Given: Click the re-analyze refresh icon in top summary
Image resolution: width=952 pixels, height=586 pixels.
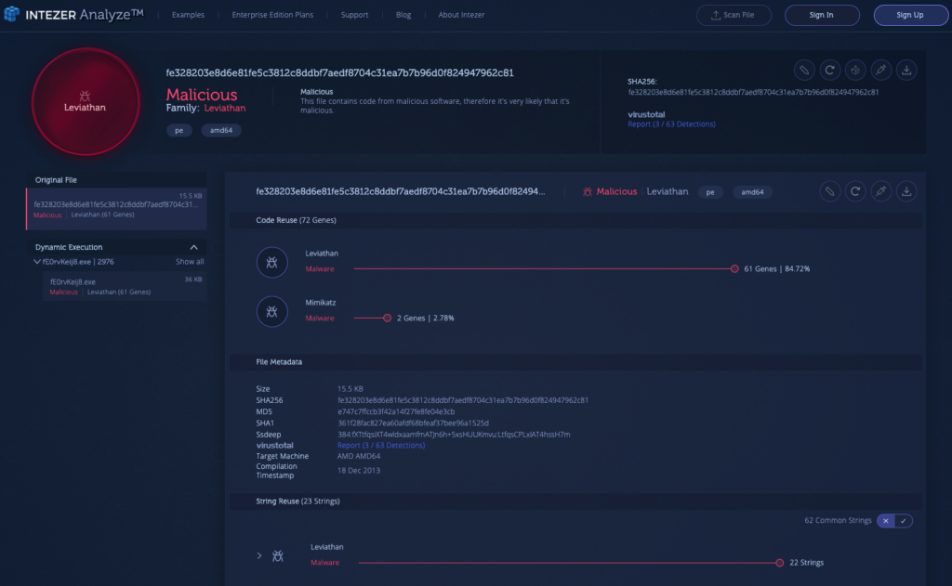Looking at the screenshot, I should point(830,70).
